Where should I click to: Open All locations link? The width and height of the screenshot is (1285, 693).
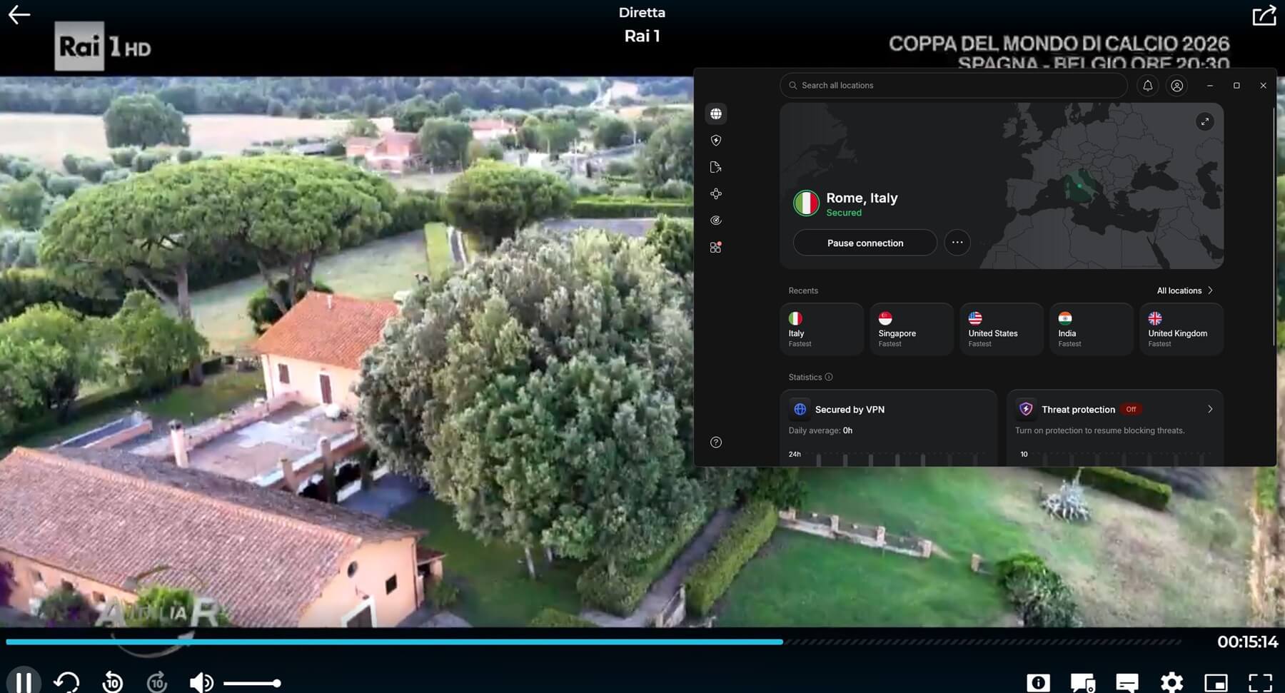tap(1179, 290)
